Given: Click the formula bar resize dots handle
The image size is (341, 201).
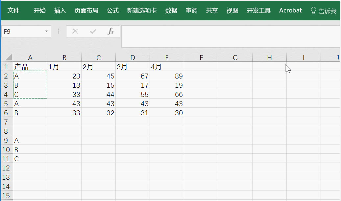Looking at the screenshot, I should coord(58,31).
